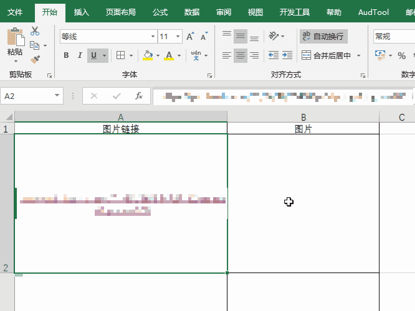
Task: Switch to 视图 tab
Action: pyautogui.click(x=255, y=12)
